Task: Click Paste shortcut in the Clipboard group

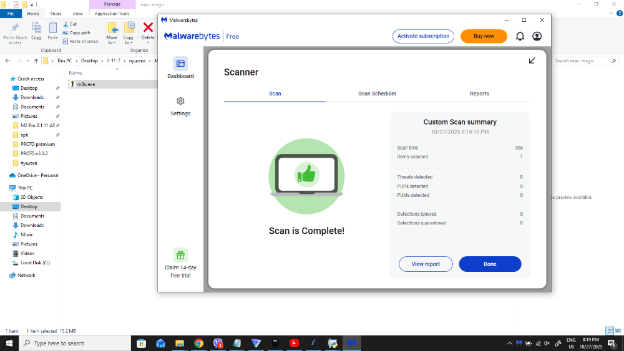Action: 80,41
